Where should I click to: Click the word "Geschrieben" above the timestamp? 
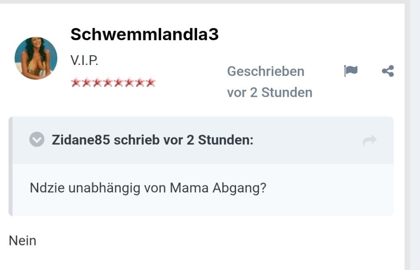coord(265,71)
